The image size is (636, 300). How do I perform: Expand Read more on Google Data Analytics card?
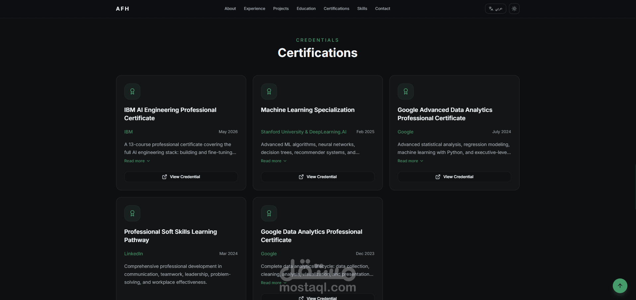(x=274, y=283)
